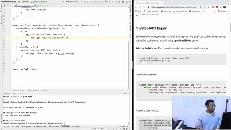231x130 pixels.
Task: Click the Run play icon in toolbar
Action: click(82, 1)
